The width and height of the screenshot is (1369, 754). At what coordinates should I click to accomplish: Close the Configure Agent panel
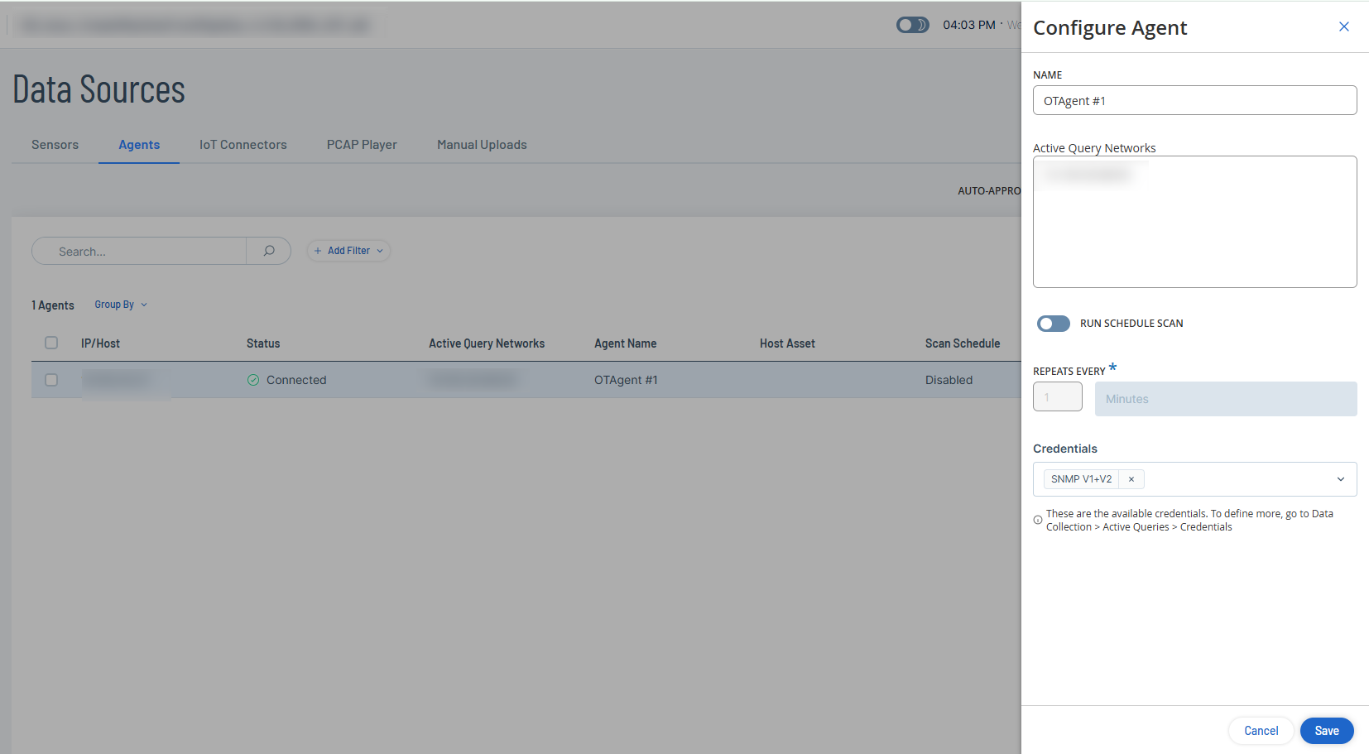coord(1343,27)
